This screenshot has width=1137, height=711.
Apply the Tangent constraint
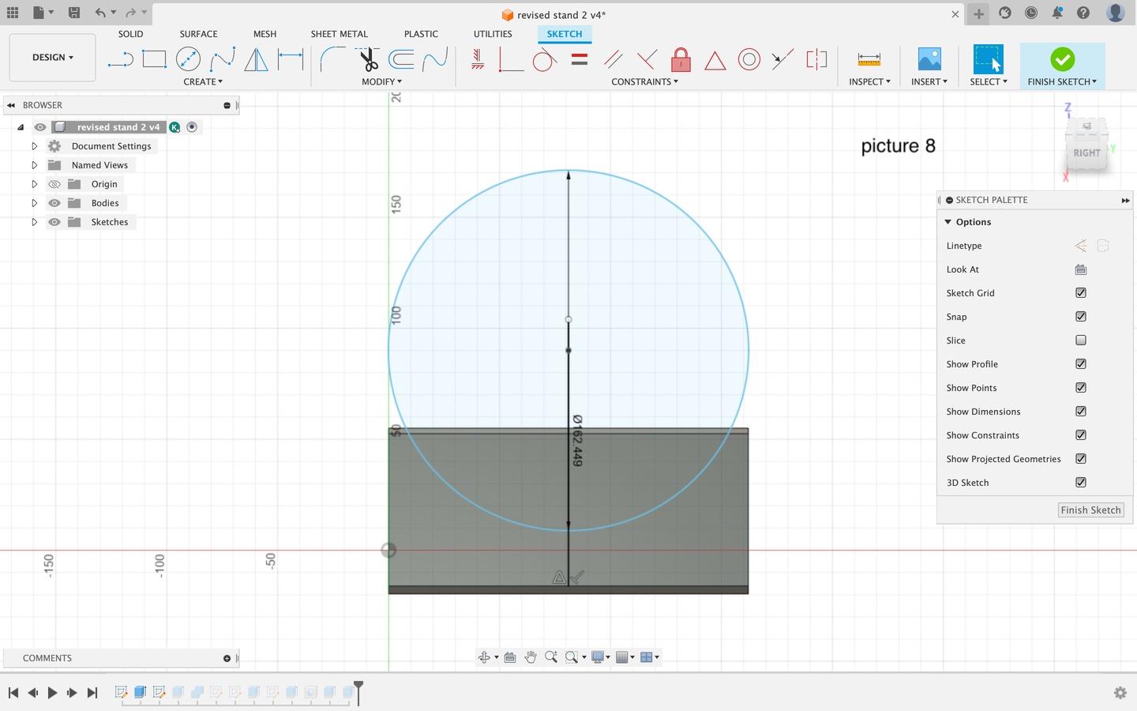(545, 59)
